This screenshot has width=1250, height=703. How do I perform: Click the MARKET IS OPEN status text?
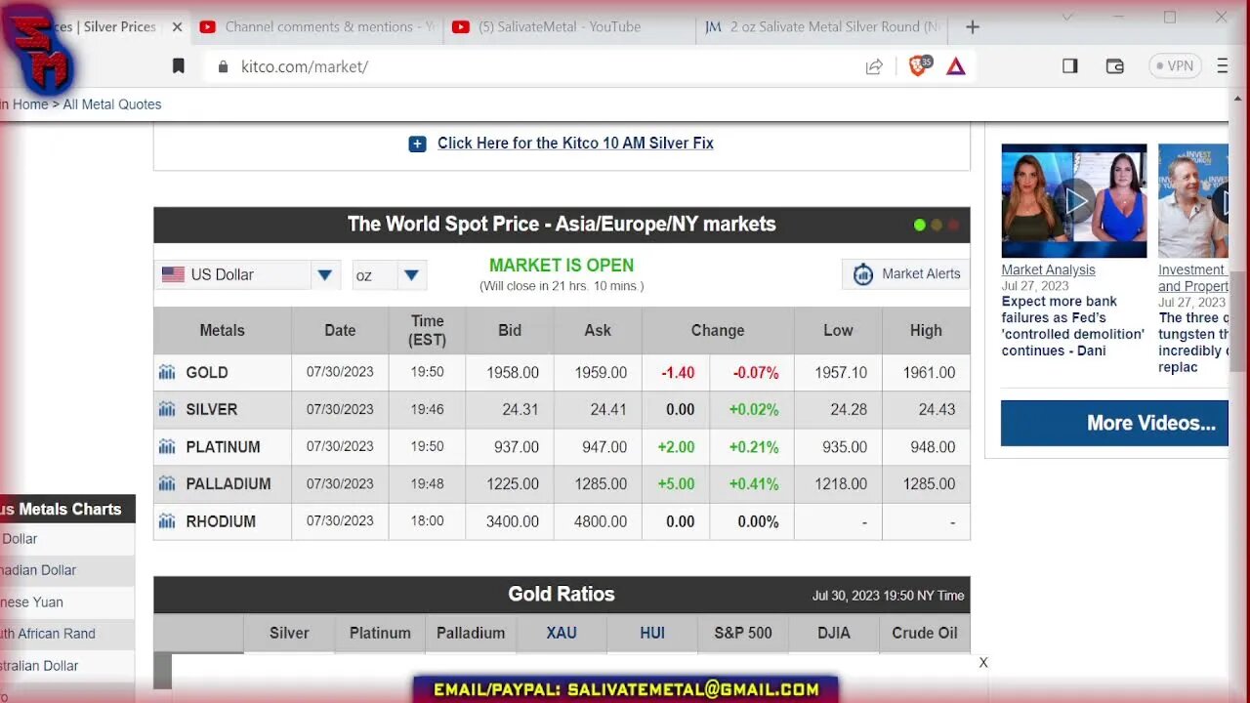coord(562,266)
